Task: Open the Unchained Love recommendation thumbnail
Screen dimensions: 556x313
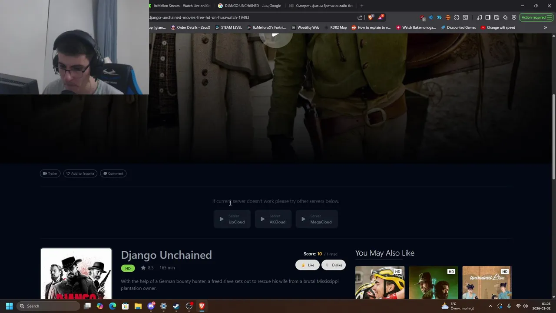Action: (x=487, y=283)
